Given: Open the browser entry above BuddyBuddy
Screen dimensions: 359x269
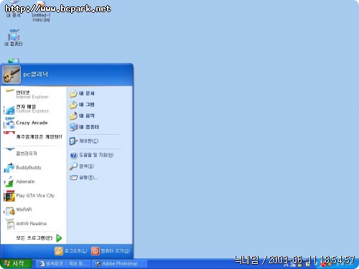Looking at the screenshot, I should [34, 154].
